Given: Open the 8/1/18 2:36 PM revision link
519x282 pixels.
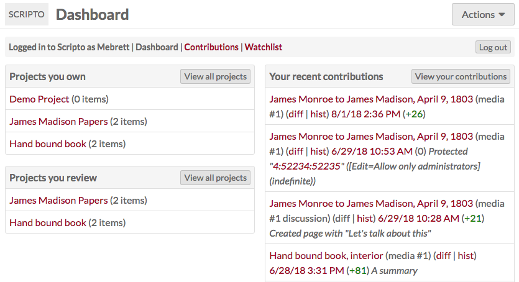Looking at the screenshot, I should click(365, 114).
